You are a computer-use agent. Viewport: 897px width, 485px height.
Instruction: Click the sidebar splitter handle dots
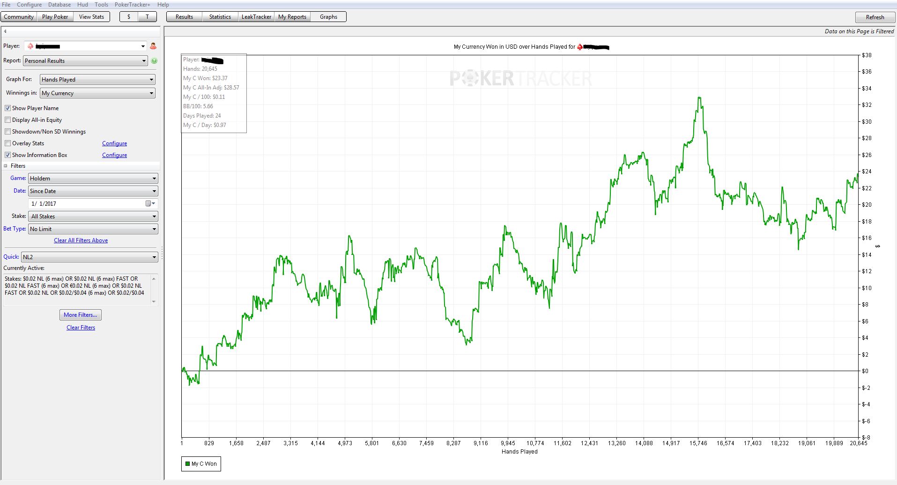tap(162, 253)
